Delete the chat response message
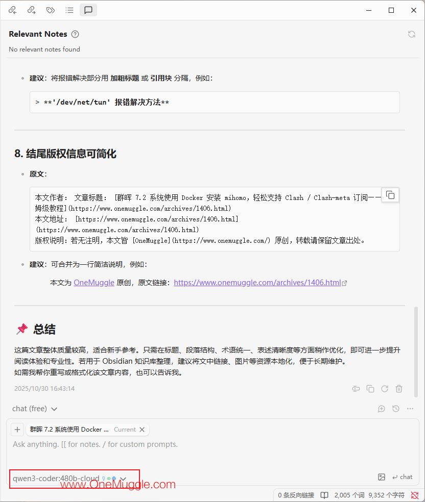Image resolution: width=425 pixels, height=502 pixels. (x=399, y=389)
